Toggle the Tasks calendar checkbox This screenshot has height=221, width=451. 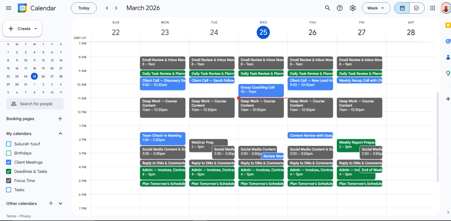(x=9, y=190)
